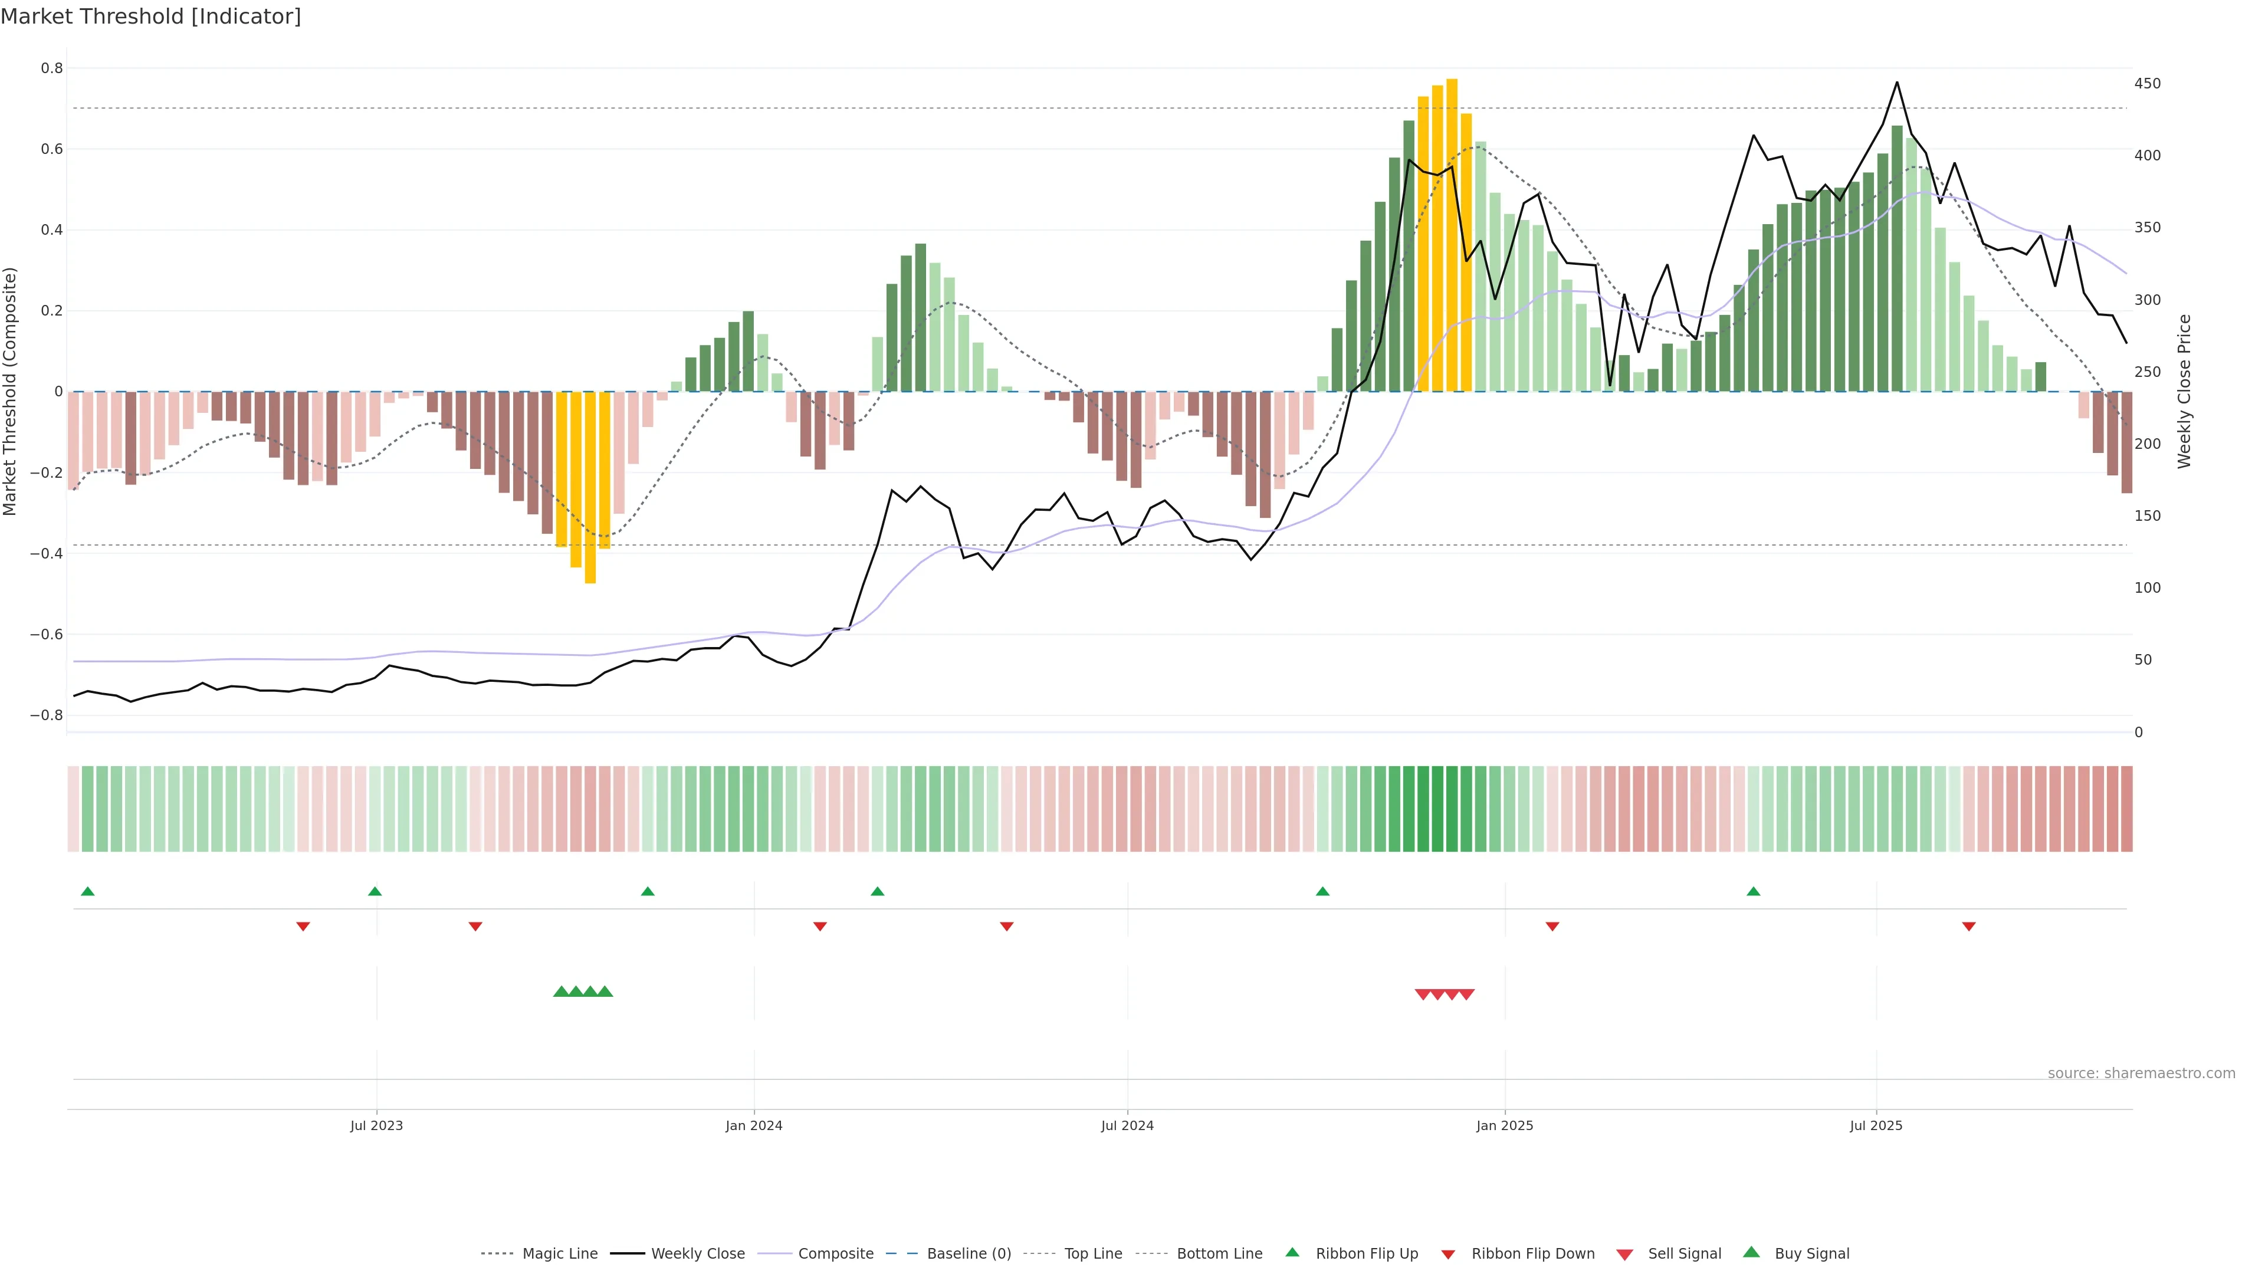This screenshot has width=2265, height=1274.
Task: Click the flip-up triangle just before Jul 2023
Action: coord(375,892)
